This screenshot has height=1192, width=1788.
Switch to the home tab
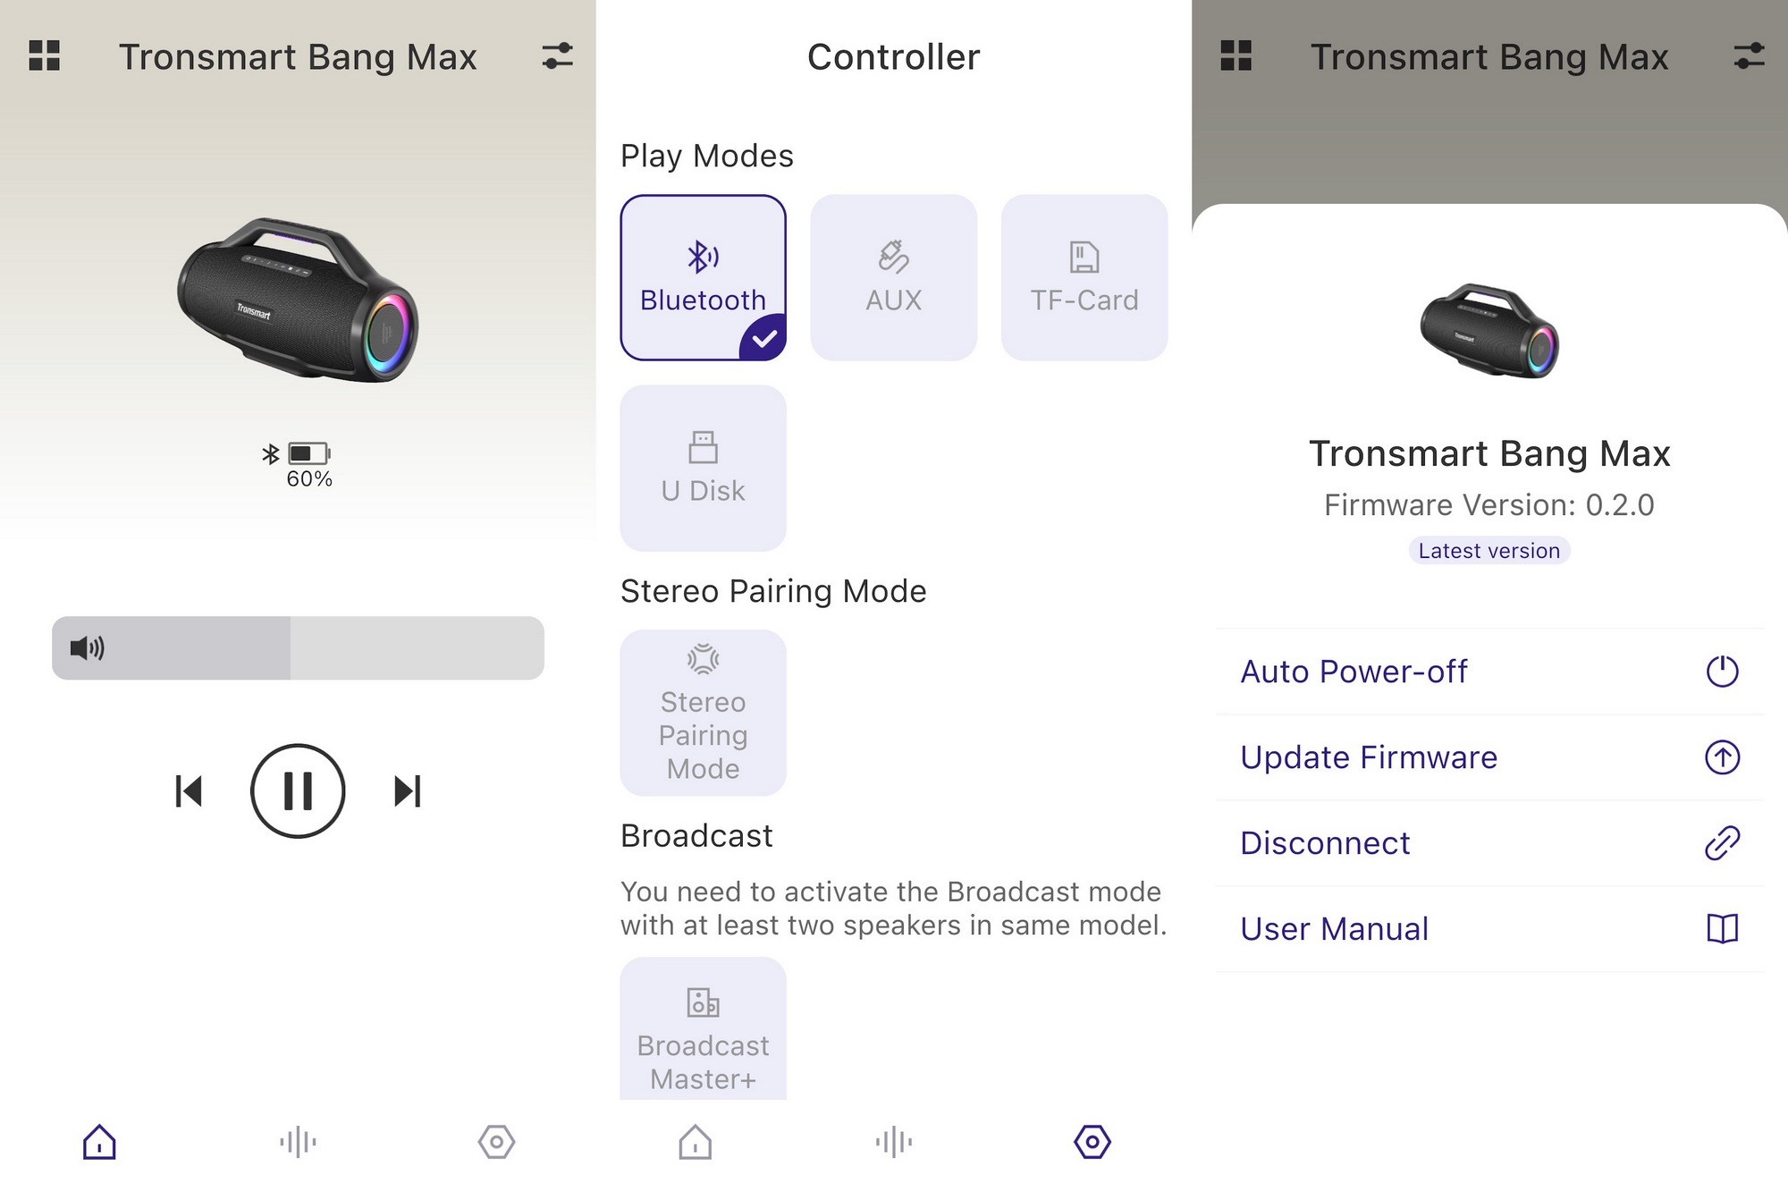(98, 1142)
